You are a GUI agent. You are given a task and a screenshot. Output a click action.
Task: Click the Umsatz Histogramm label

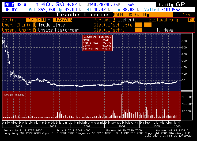pyautogui.click(x=59, y=30)
